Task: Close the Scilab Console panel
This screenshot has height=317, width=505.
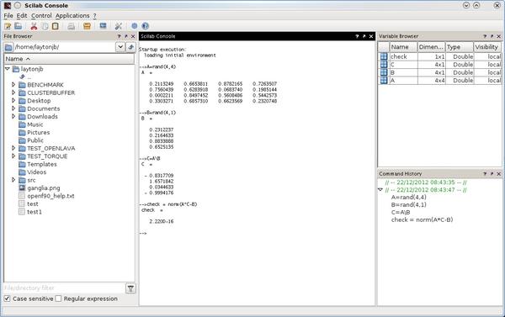Action: pos(371,36)
